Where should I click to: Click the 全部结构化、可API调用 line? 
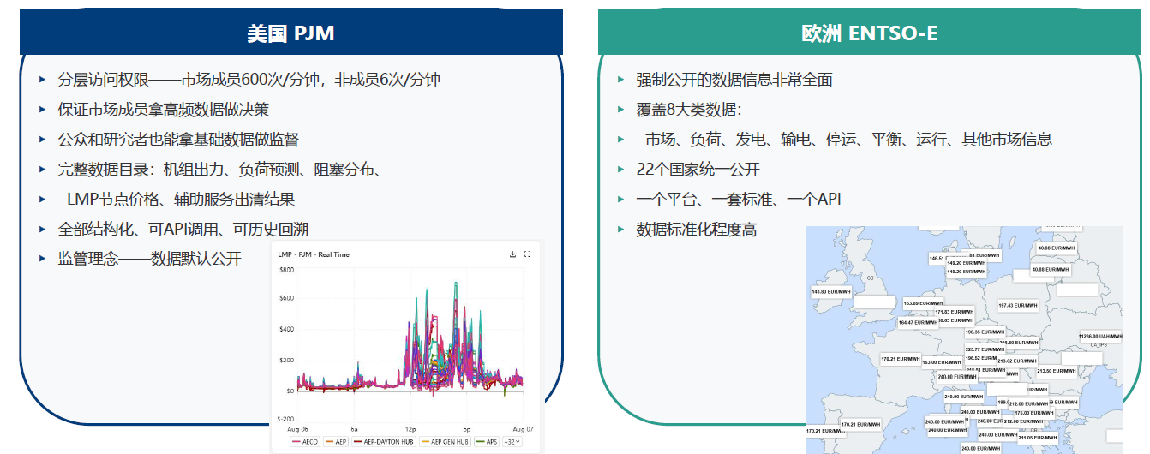183,230
